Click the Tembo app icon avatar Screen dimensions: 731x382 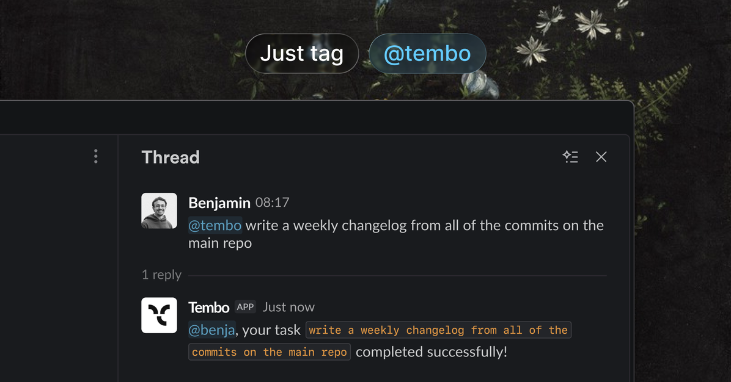coord(159,315)
